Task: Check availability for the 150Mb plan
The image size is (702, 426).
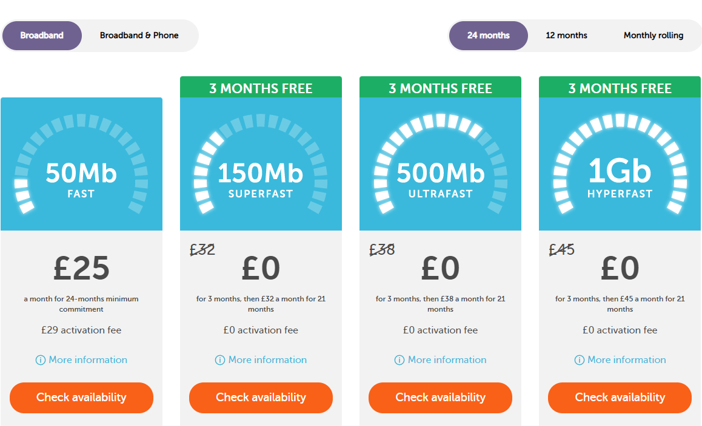Action: (261, 398)
